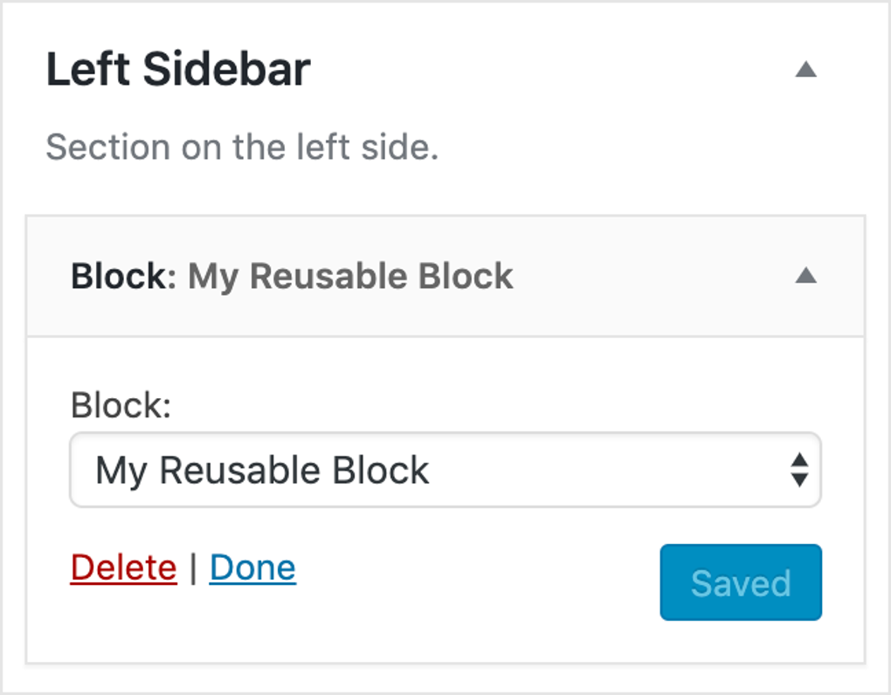Remove the widget using Delete
The image size is (891, 695).
coord(122,567)
